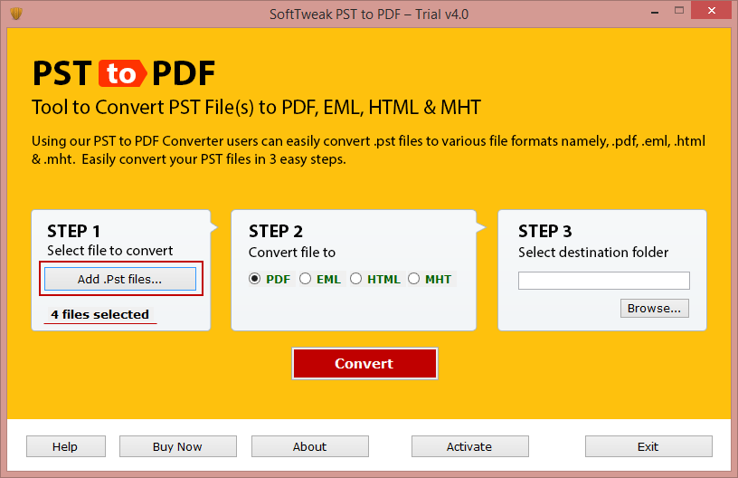Activate the trial license
Viewport: 738px width, 478px height.
coord(469,446)
